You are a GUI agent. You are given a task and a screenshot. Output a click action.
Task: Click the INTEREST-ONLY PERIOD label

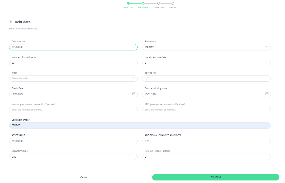[157, 151]
